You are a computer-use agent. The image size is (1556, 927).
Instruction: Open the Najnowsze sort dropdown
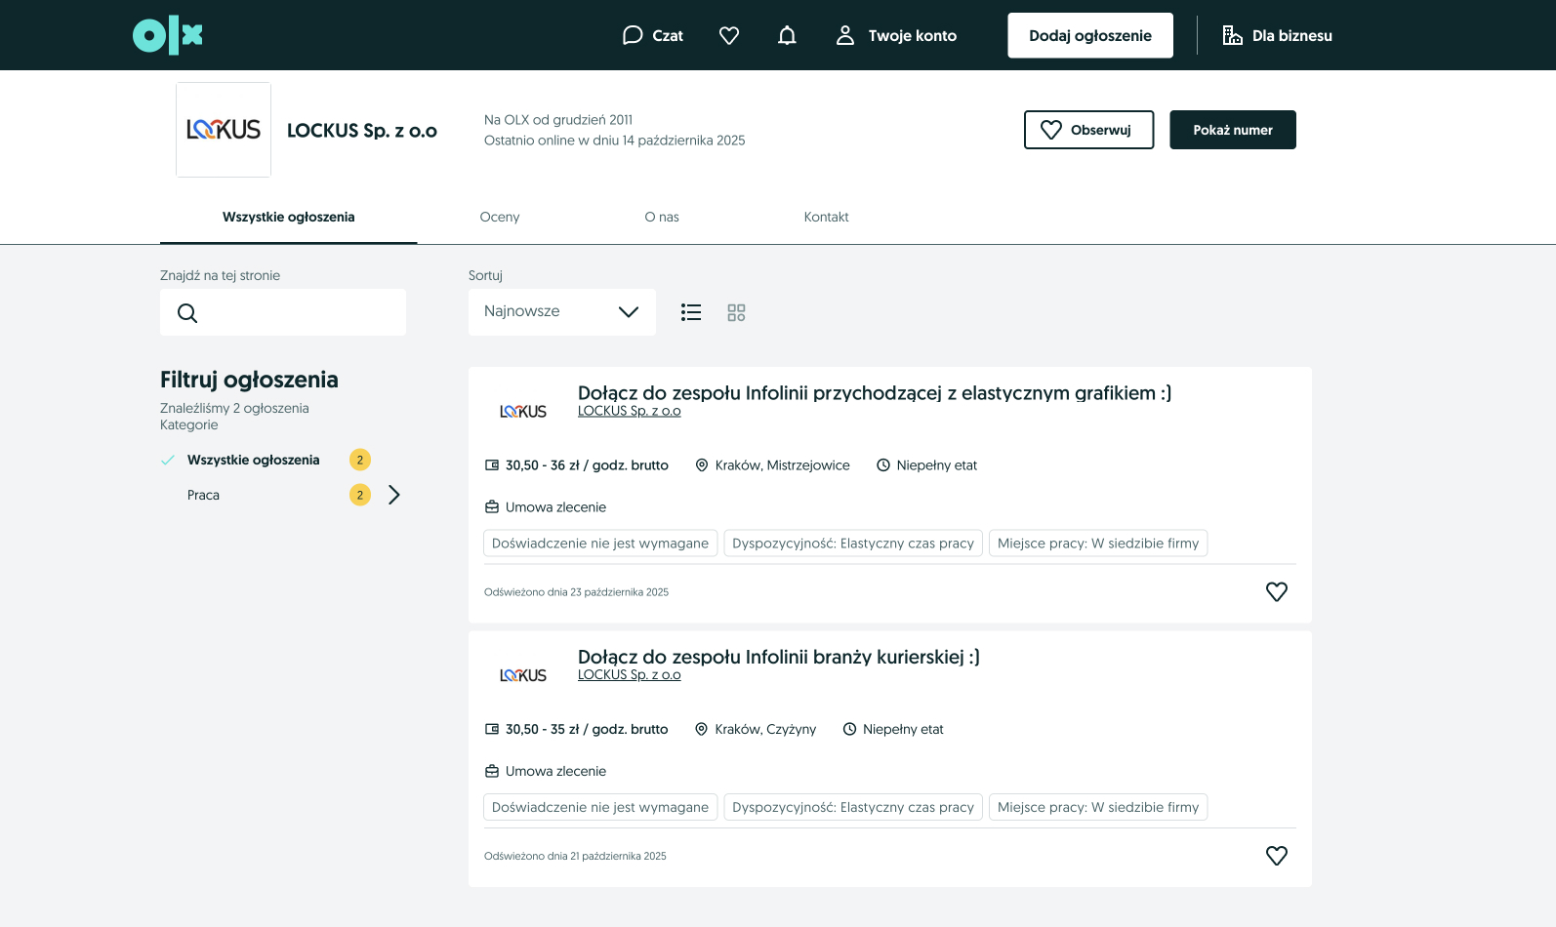pyautogui.click(x=562, y=312)
